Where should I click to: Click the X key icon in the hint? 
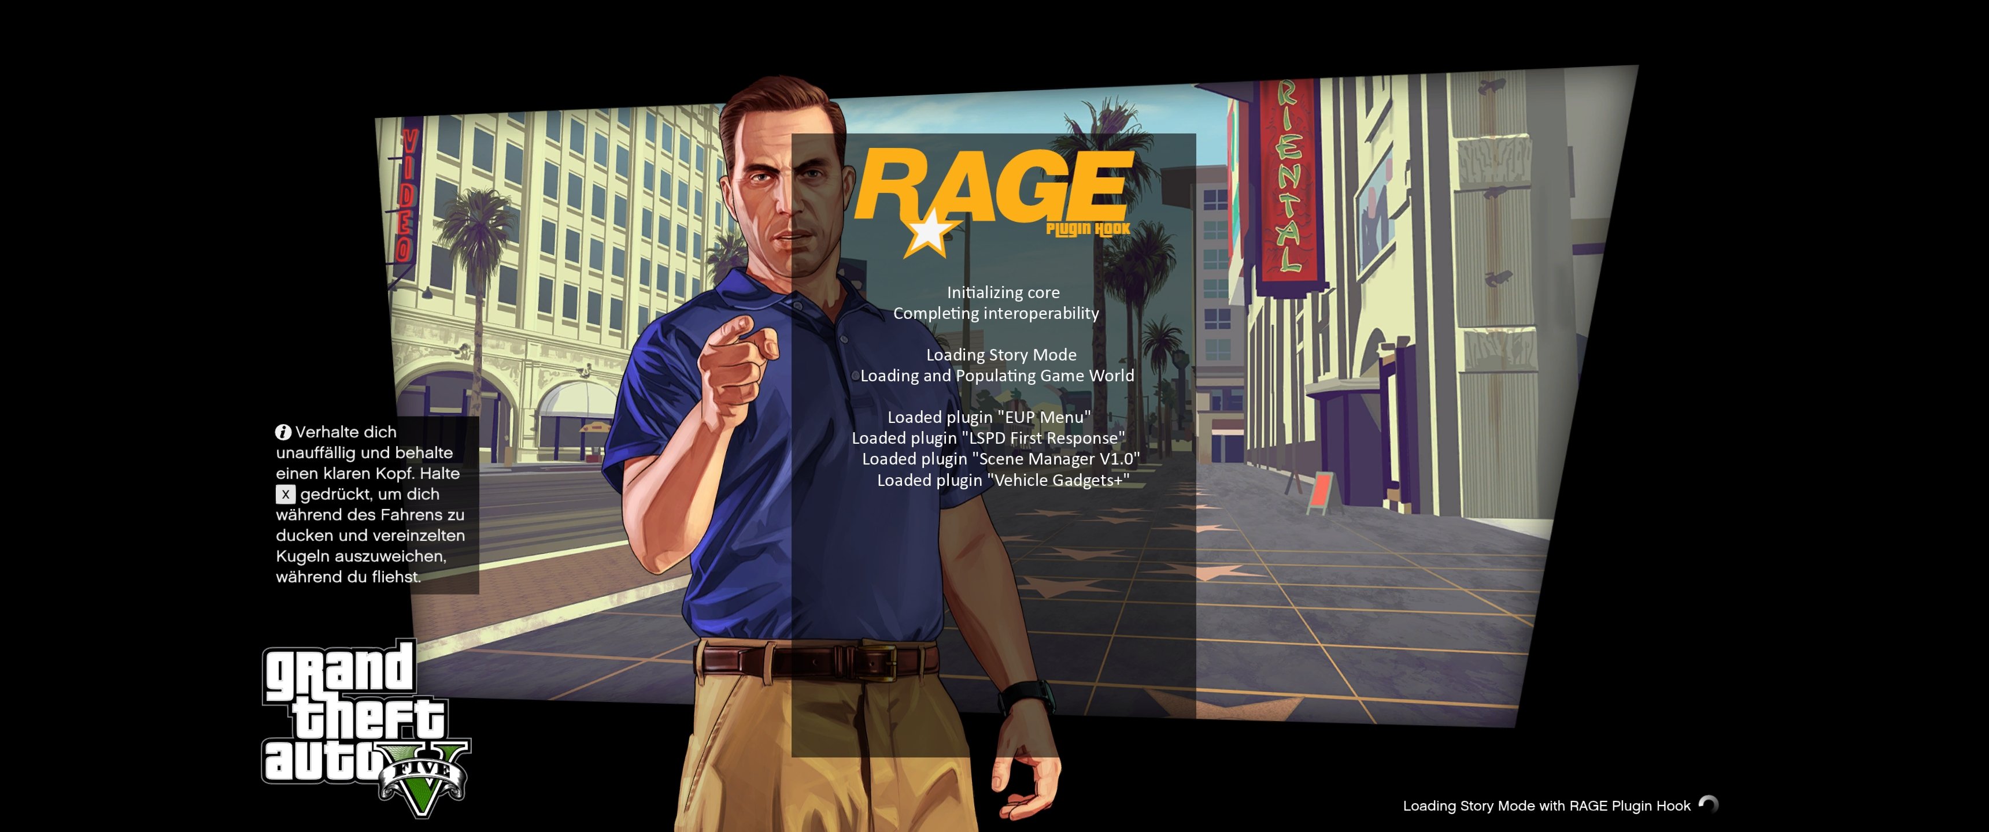pos(286,495)
